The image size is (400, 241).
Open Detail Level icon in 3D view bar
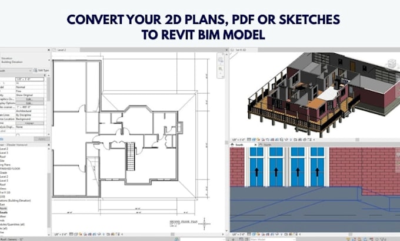[249, 140]
